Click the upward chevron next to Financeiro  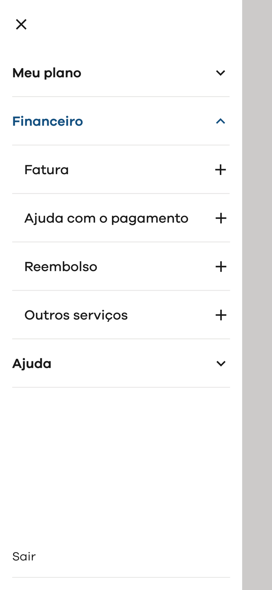coord(221,121)
